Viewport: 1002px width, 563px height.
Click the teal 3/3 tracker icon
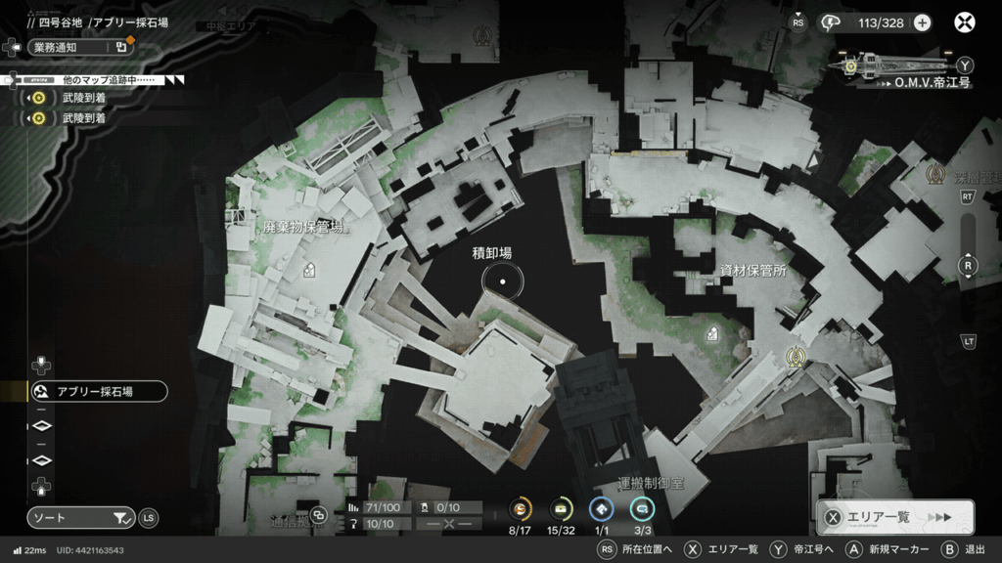642,509
